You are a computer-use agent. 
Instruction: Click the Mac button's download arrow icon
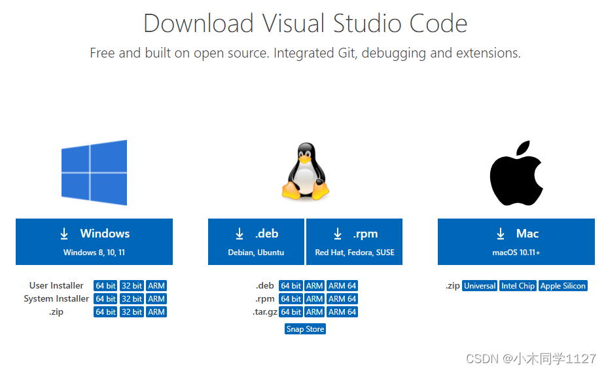point(501,234)
